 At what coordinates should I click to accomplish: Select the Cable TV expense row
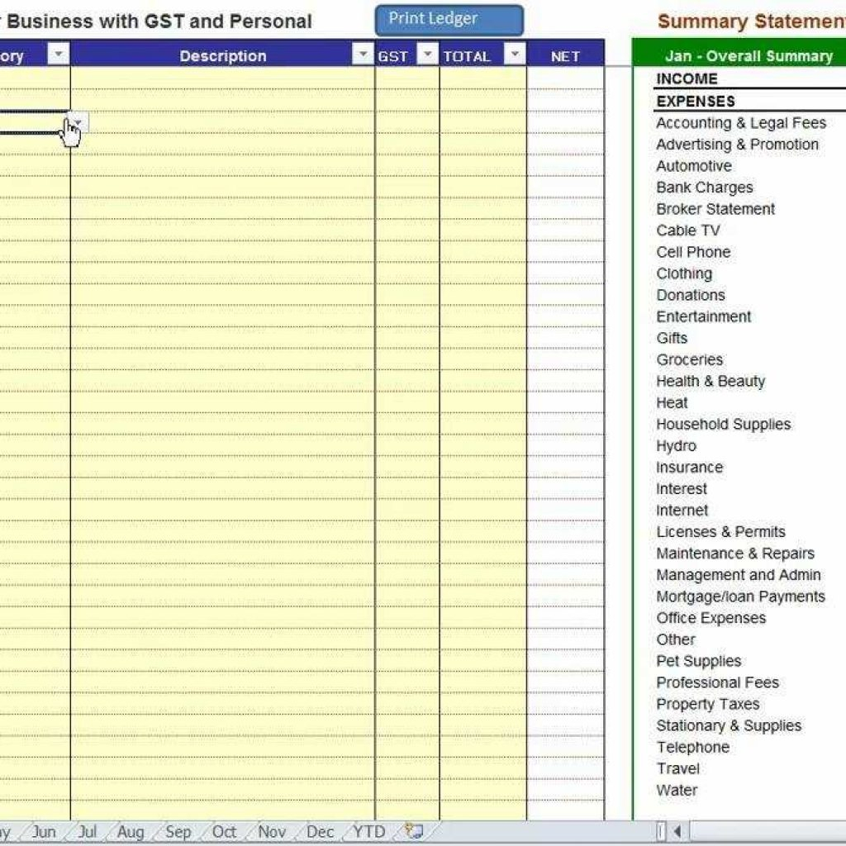coord(688,231)
